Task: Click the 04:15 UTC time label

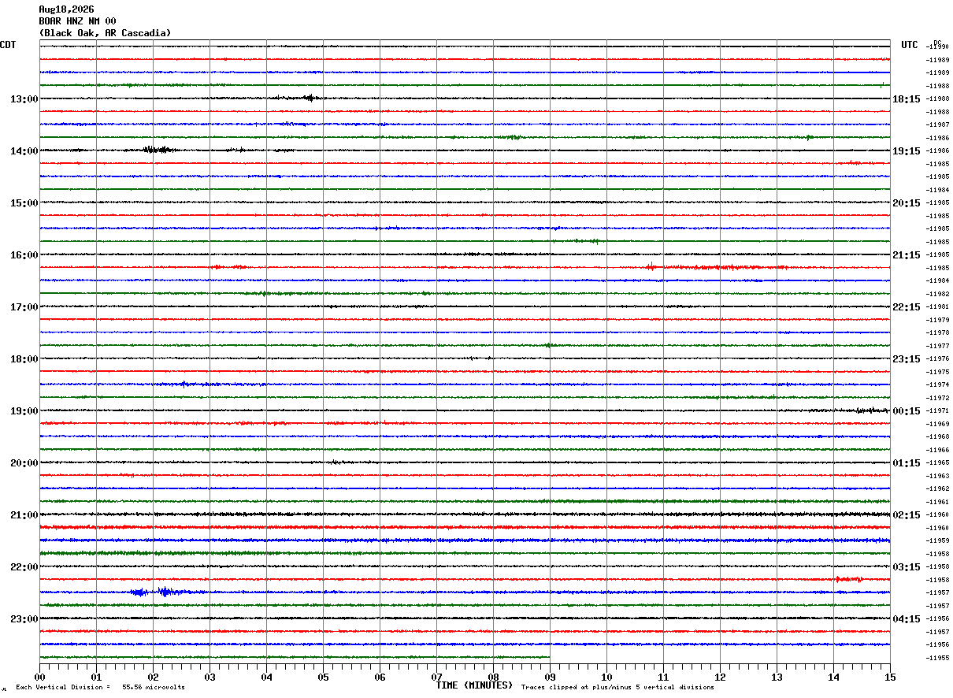Action: 907,619
